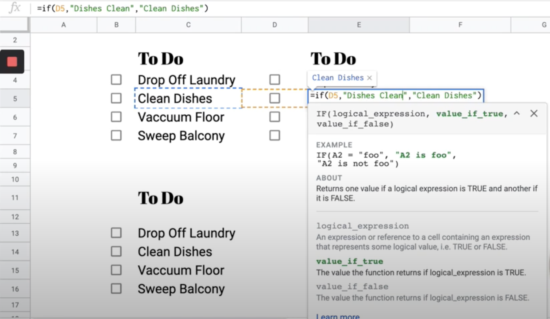Tick the Clean Dishes checkbox in row 5, column B

coord(116,98)
